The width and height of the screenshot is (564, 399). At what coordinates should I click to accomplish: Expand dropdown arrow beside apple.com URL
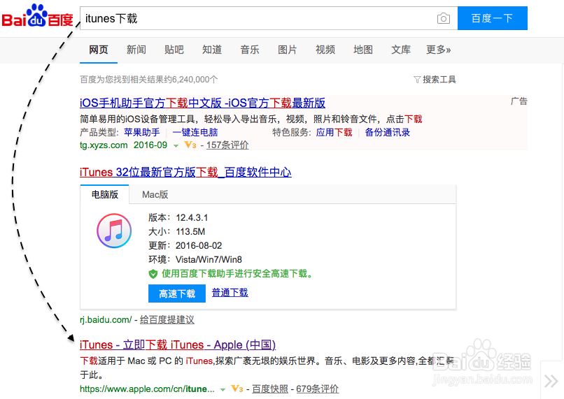pyautogui.click(x=223, y=390)
